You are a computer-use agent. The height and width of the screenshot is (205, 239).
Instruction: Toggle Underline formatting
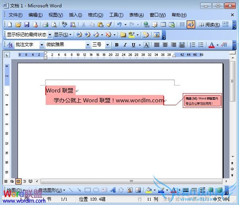click(133, 45)
